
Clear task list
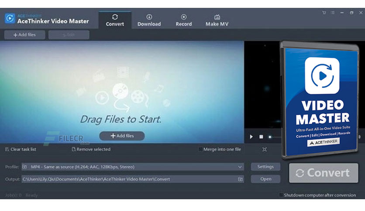point(21,149)
